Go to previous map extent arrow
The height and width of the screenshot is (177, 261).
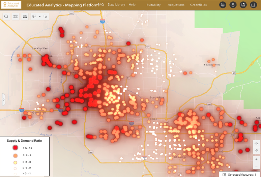point(256,143)
